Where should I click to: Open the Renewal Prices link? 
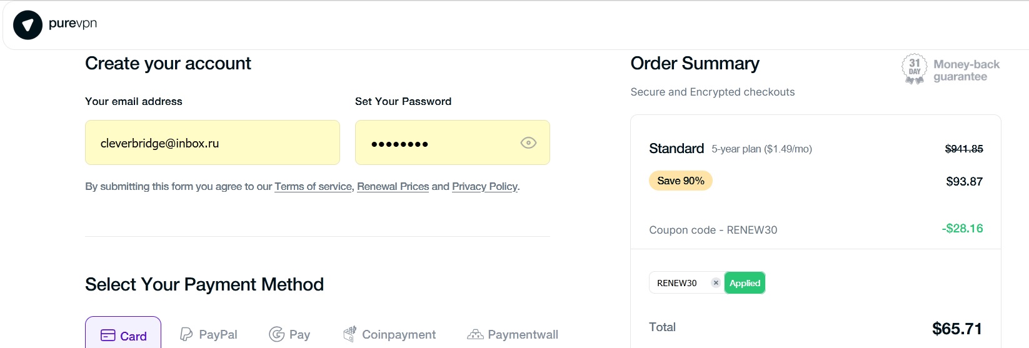[393, 186]
